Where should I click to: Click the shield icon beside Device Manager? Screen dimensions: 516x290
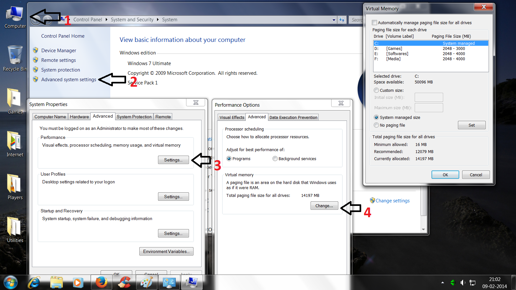tap(35, 50)
